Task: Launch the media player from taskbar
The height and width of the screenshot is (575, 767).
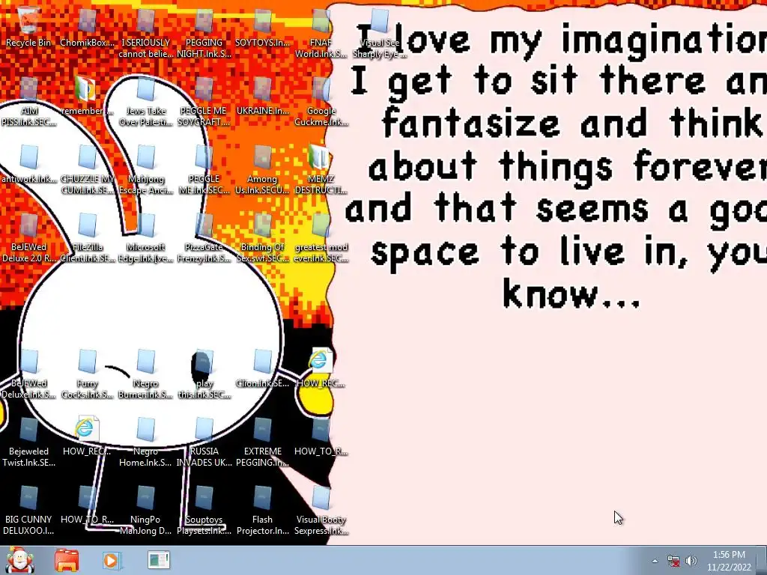Action: [x=111, y=560]
